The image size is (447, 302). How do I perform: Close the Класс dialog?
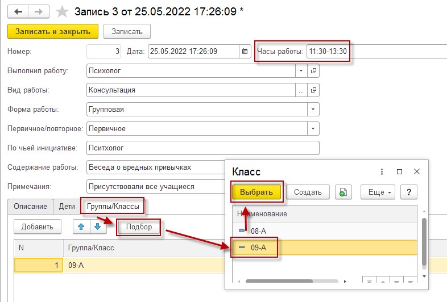coord(417,171)
